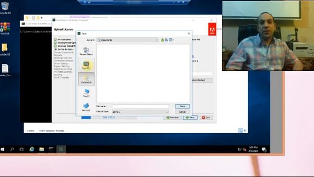Viewport: 314px width, 177px height.
Task: Click the volume icon in system tray
Action: (244, 149)
